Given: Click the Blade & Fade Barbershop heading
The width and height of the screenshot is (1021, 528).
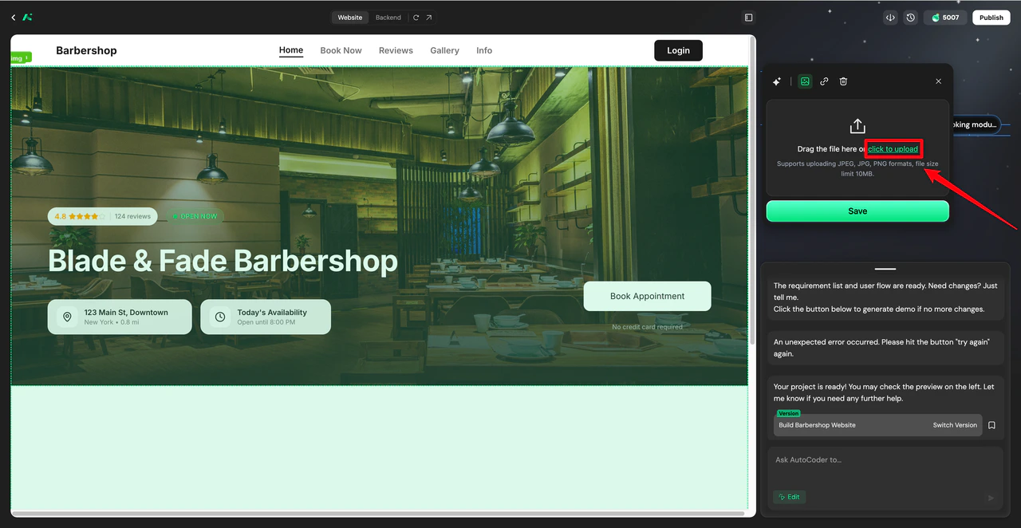Looking at the screenshot, I should click(x=223, y=261).
